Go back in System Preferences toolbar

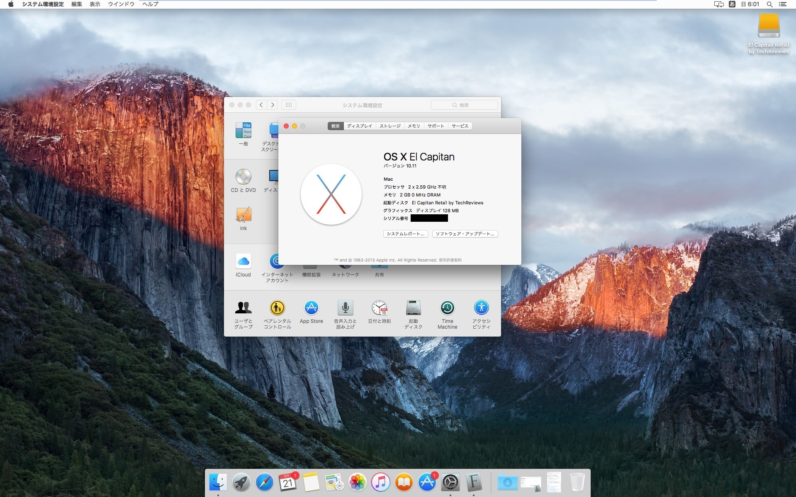pyautogui.click(x=261, y=105)
